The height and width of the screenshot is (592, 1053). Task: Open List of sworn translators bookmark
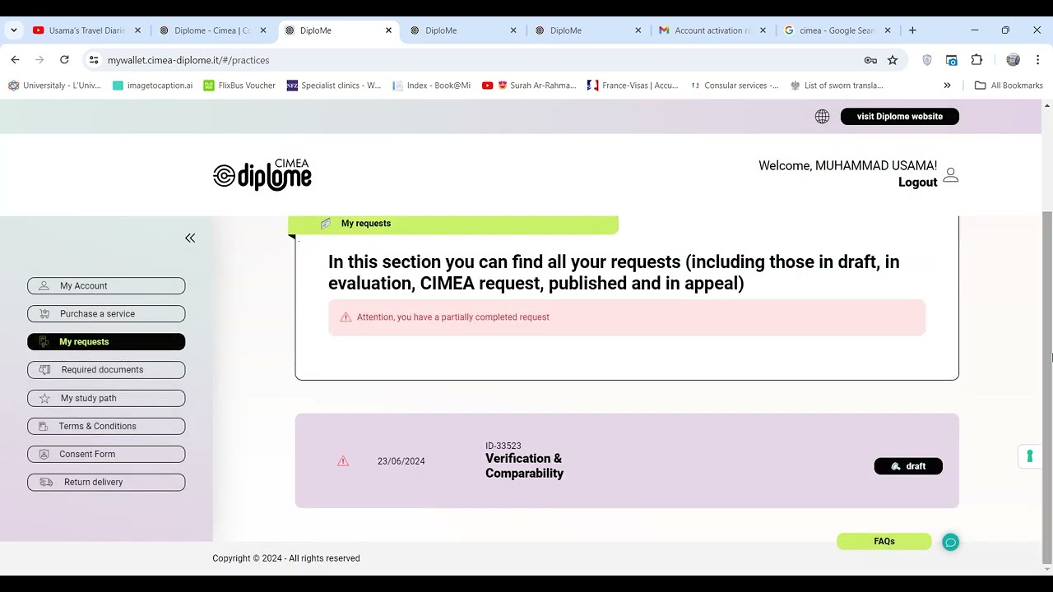tap(836, 86)
